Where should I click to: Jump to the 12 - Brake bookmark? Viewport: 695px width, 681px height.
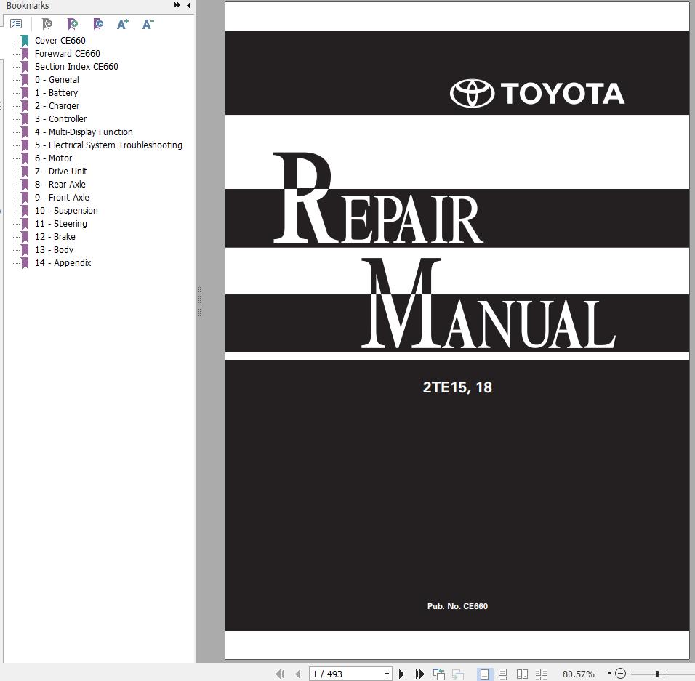pyautogui.click(x=55, y=237)
